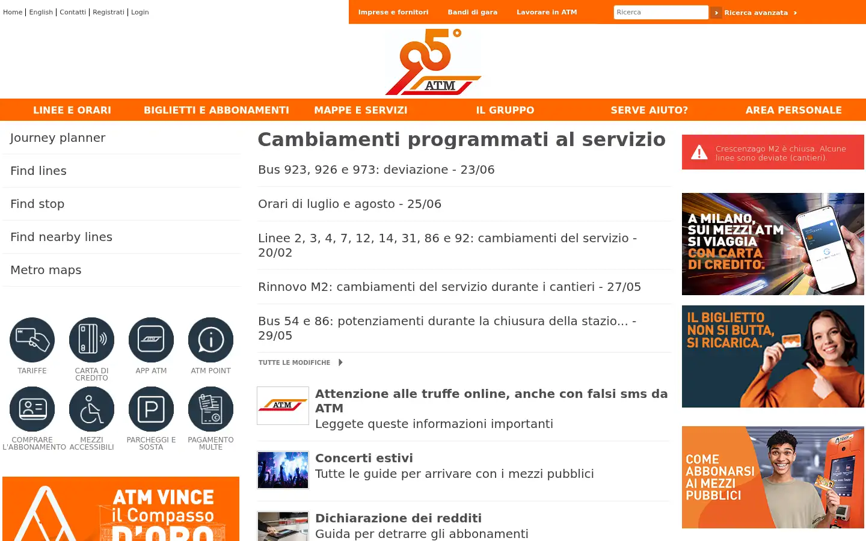Open Dichiarazione dei redditi headline
Image resolution: width=866 pixels, height=541 pixels.
[398, 518]
